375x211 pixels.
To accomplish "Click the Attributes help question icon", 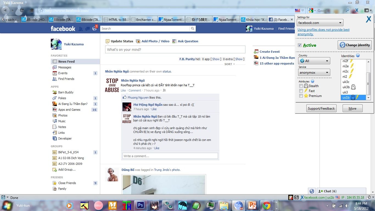I will (x=312, y=81).
